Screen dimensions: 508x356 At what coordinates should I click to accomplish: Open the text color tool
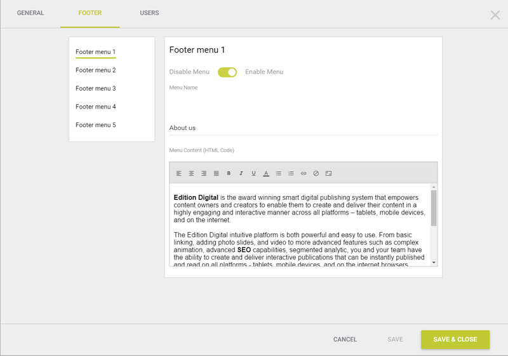[266, 173]
